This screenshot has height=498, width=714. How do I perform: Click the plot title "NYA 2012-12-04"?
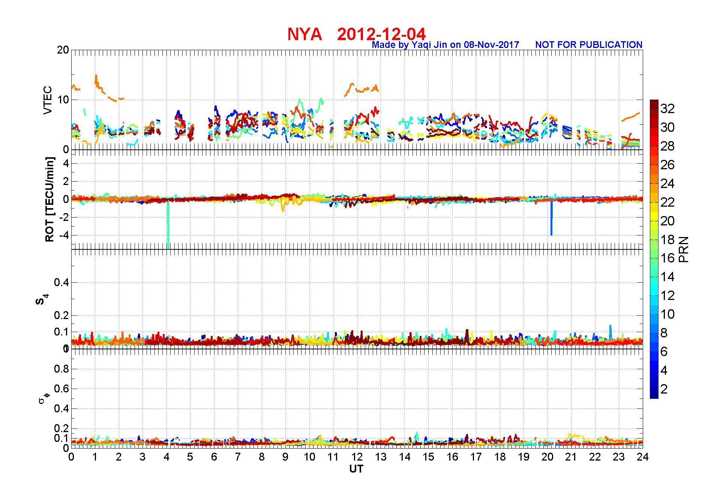point(357,34)
